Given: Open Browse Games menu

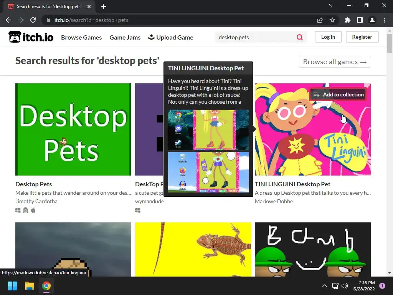Looking at the screenshot, I should pyautogui.click(x=81, y=37).
